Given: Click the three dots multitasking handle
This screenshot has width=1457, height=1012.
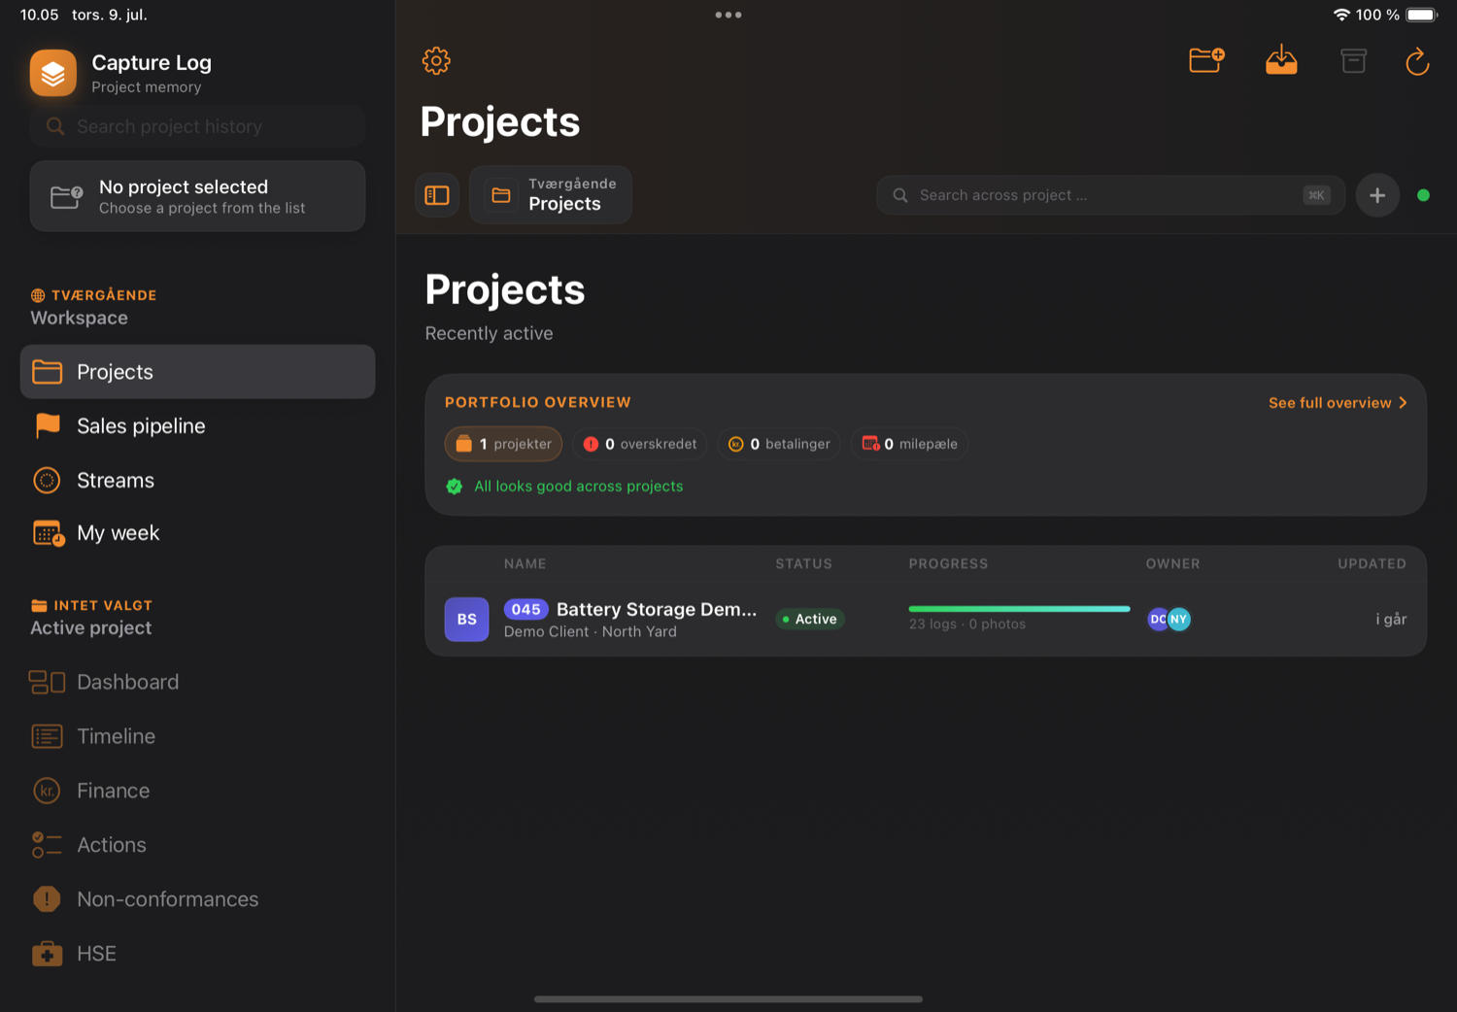Looking at the screenshot, I should [x=728, y=15].
